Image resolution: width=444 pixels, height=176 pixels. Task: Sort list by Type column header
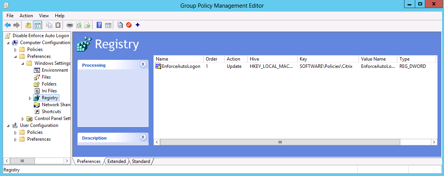point(416,59)
